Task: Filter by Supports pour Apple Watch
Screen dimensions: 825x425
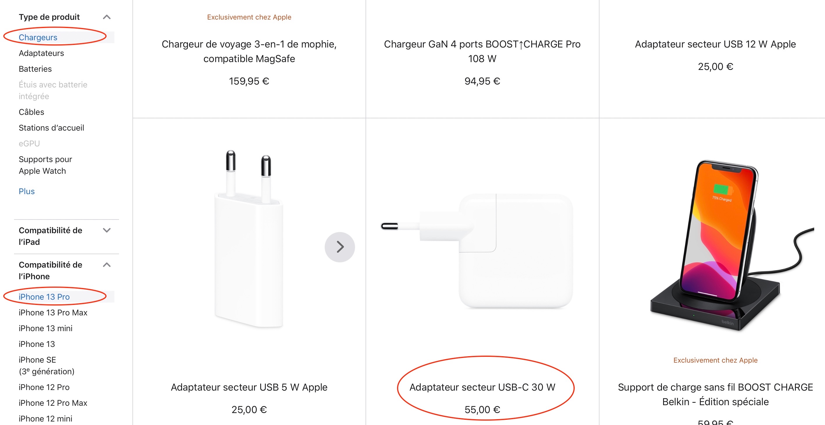Action: pos(45,165)
